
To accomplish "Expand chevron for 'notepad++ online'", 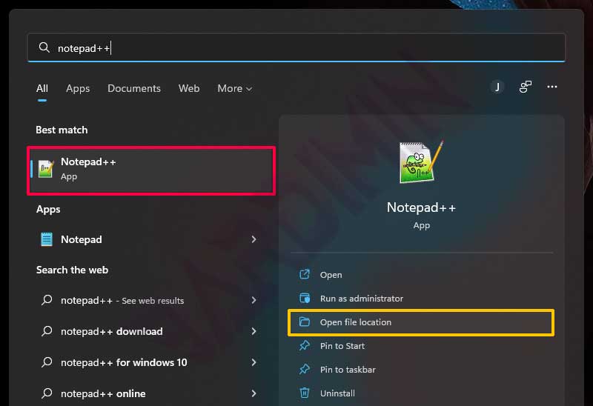I will point(254,393).
